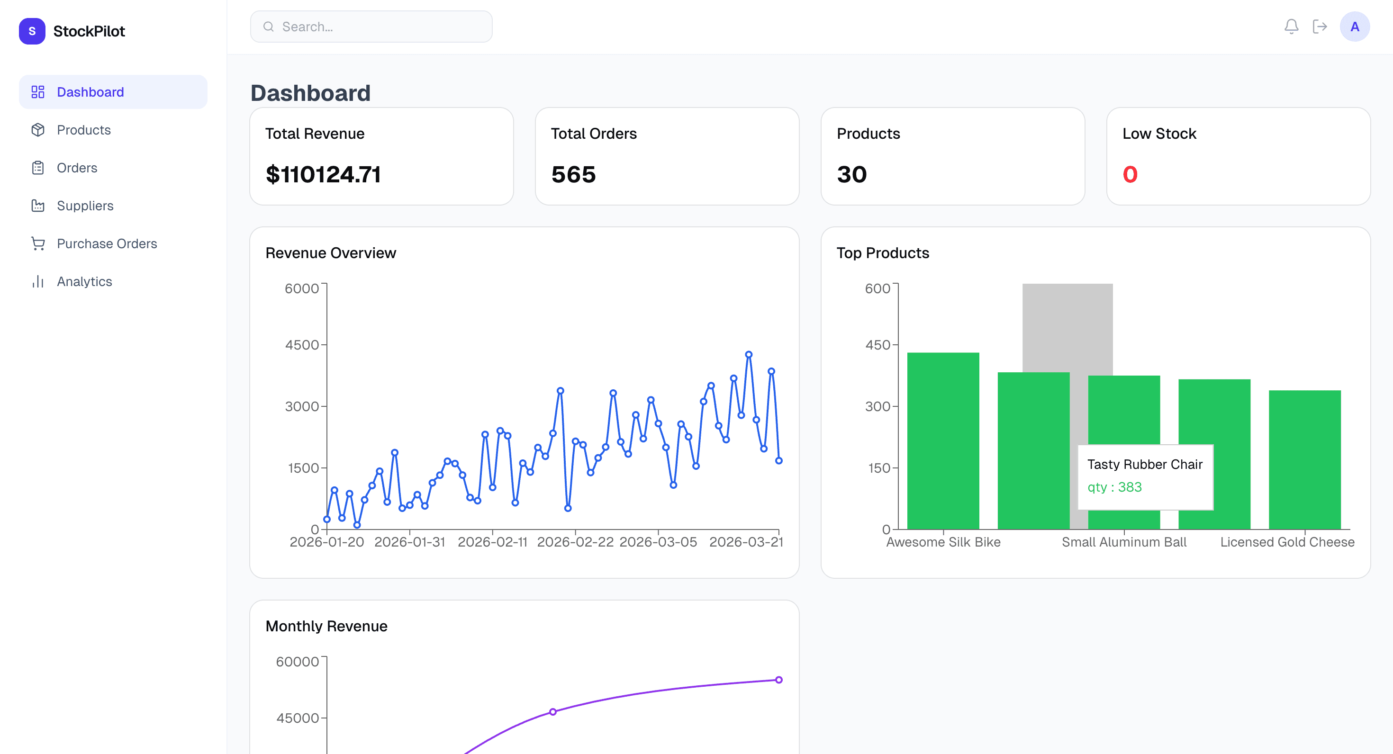1393x754 pixels.
Task: Click the Suppliers factory icon
Action: [x=38, y=206]
